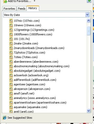Screen dimensions: 94x124
Task: Click the Add to Favorites... button label
Action: click(19, 1)
